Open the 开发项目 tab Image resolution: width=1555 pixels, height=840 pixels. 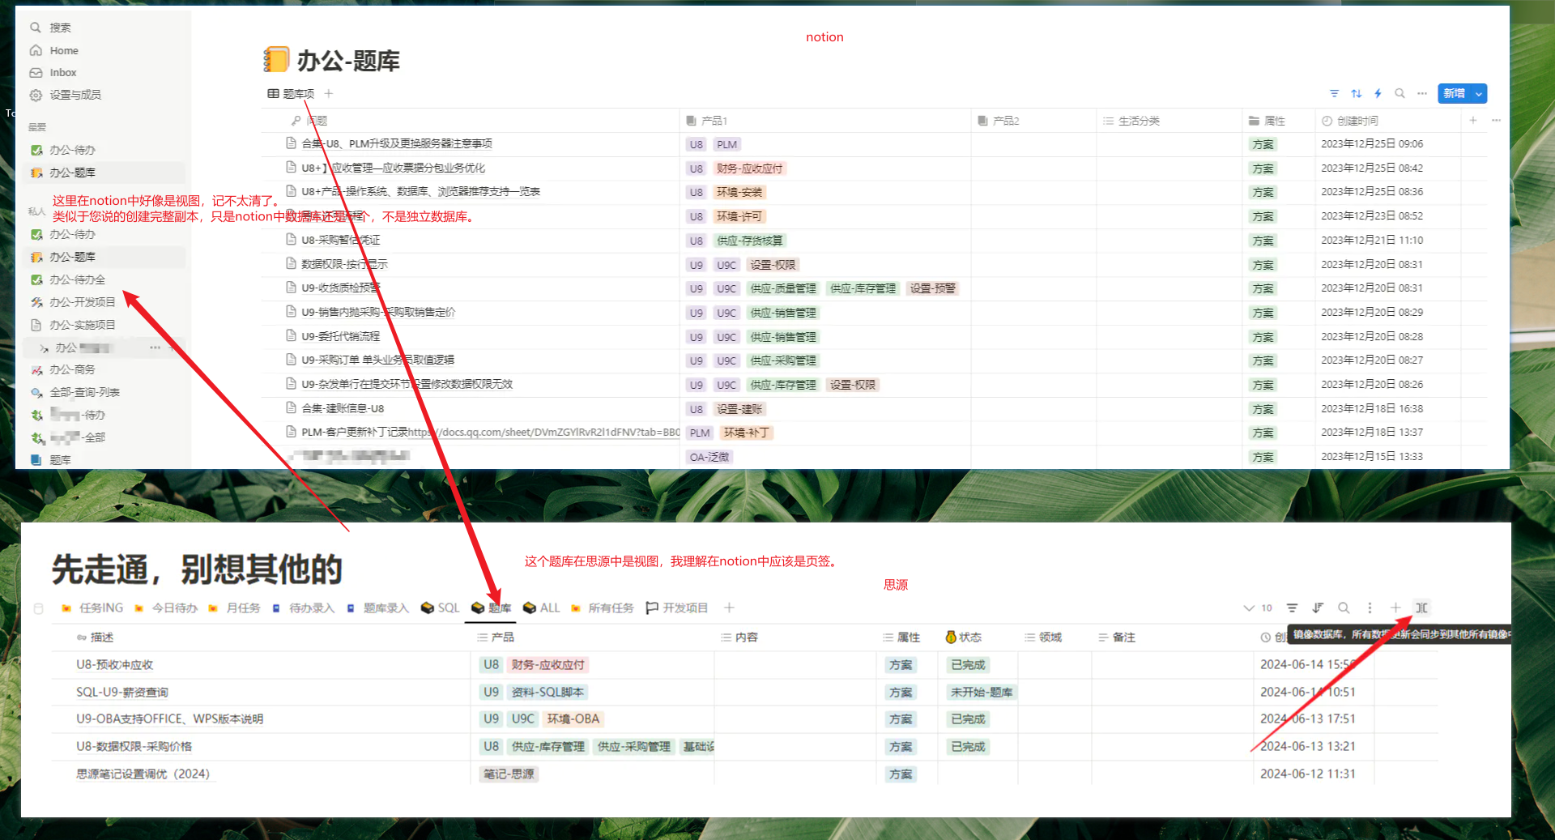pos(677,608)
